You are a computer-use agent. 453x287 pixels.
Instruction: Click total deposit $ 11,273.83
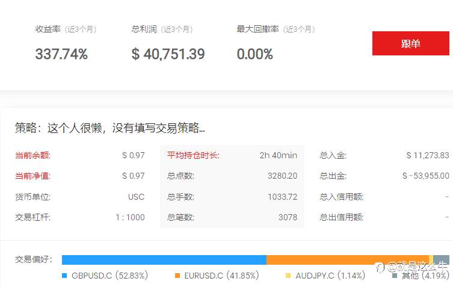pyautogui.click(x=428, y=155)
